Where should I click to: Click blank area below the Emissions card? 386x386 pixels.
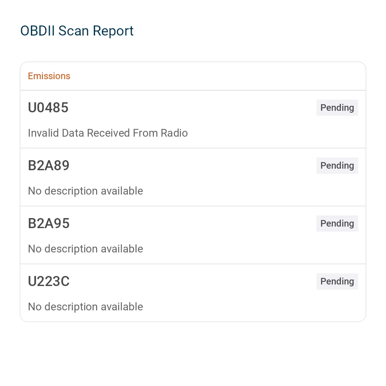coord(193,352)
